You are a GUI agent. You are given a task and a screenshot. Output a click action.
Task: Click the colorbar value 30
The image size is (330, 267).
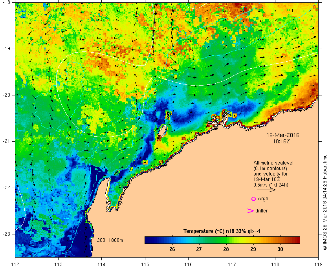[x=280, y=249]
